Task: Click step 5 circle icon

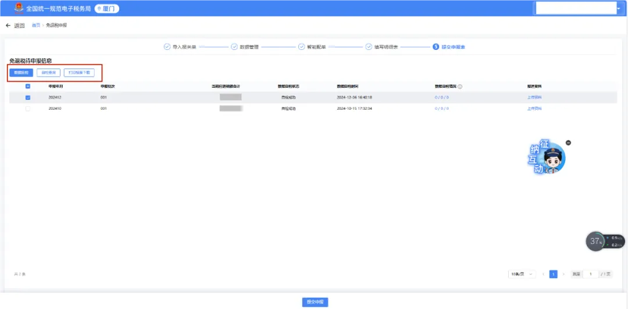Action: 436,47
